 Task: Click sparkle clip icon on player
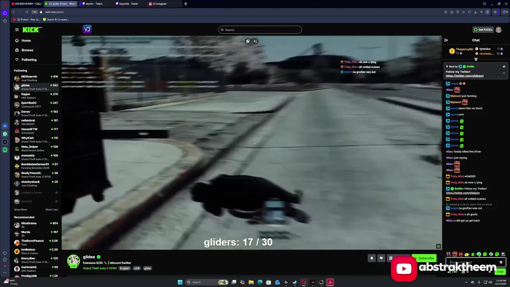pos(255,41)
